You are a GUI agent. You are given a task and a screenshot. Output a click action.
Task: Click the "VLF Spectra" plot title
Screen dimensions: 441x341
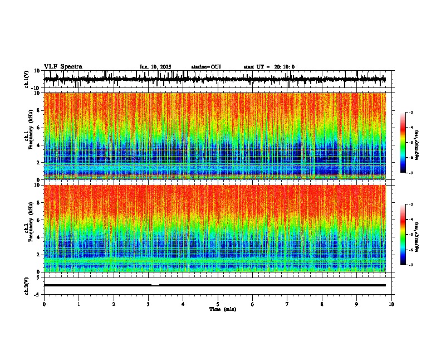(x=63, y=67)
